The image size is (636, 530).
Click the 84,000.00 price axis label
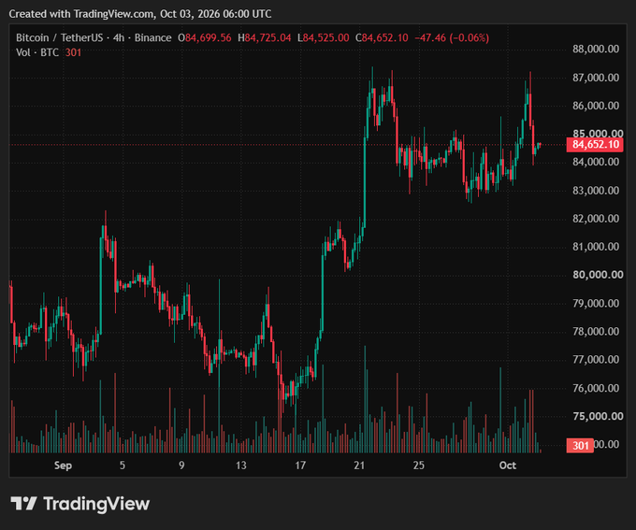point(596,162)
